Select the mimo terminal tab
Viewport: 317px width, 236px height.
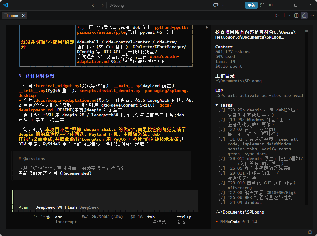pos(14,15)
